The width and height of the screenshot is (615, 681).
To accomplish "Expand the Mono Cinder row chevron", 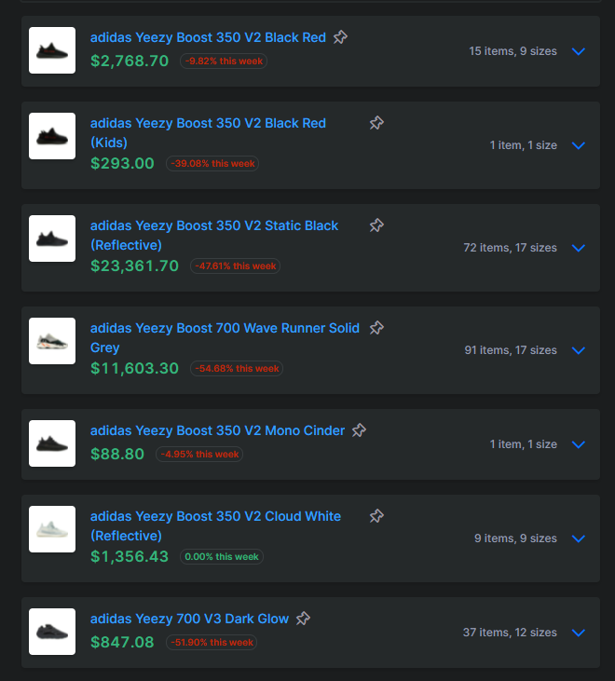I will 579,444.
